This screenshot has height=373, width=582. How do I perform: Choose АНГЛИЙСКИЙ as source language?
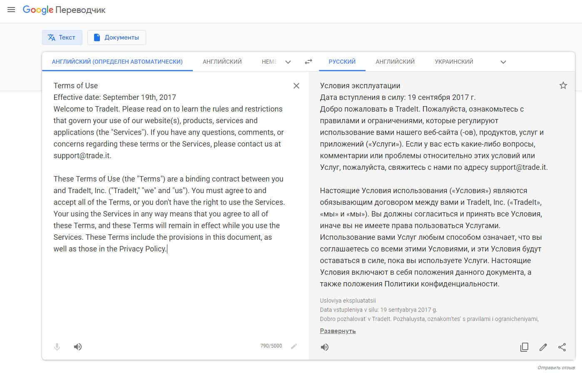(222, 62)
